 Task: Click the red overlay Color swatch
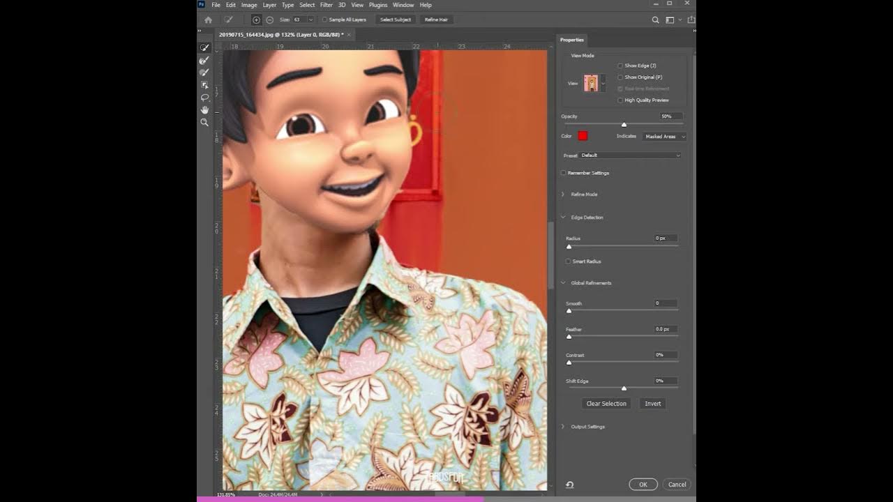(583, 136)
